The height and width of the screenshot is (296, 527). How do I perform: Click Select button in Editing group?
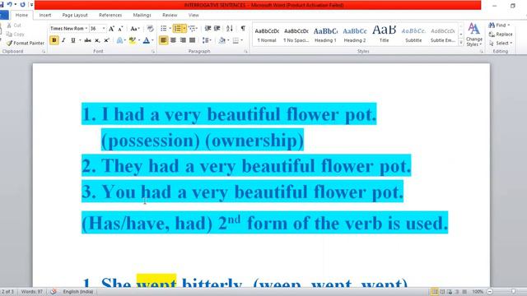(x=501, y=43)
